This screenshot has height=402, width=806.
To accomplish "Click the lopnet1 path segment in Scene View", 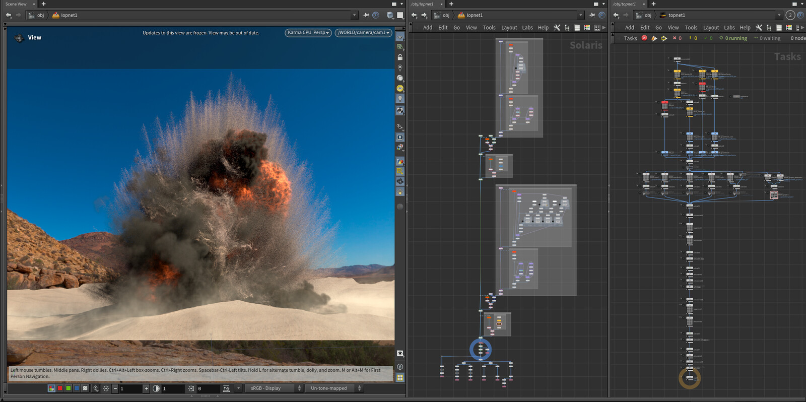I will [65, 15].
